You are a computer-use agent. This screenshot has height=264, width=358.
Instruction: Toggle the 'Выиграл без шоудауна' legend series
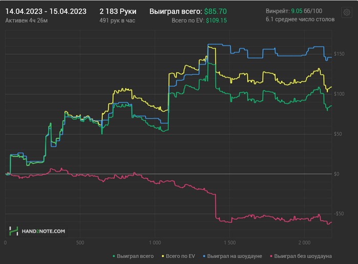pos(301,256)
